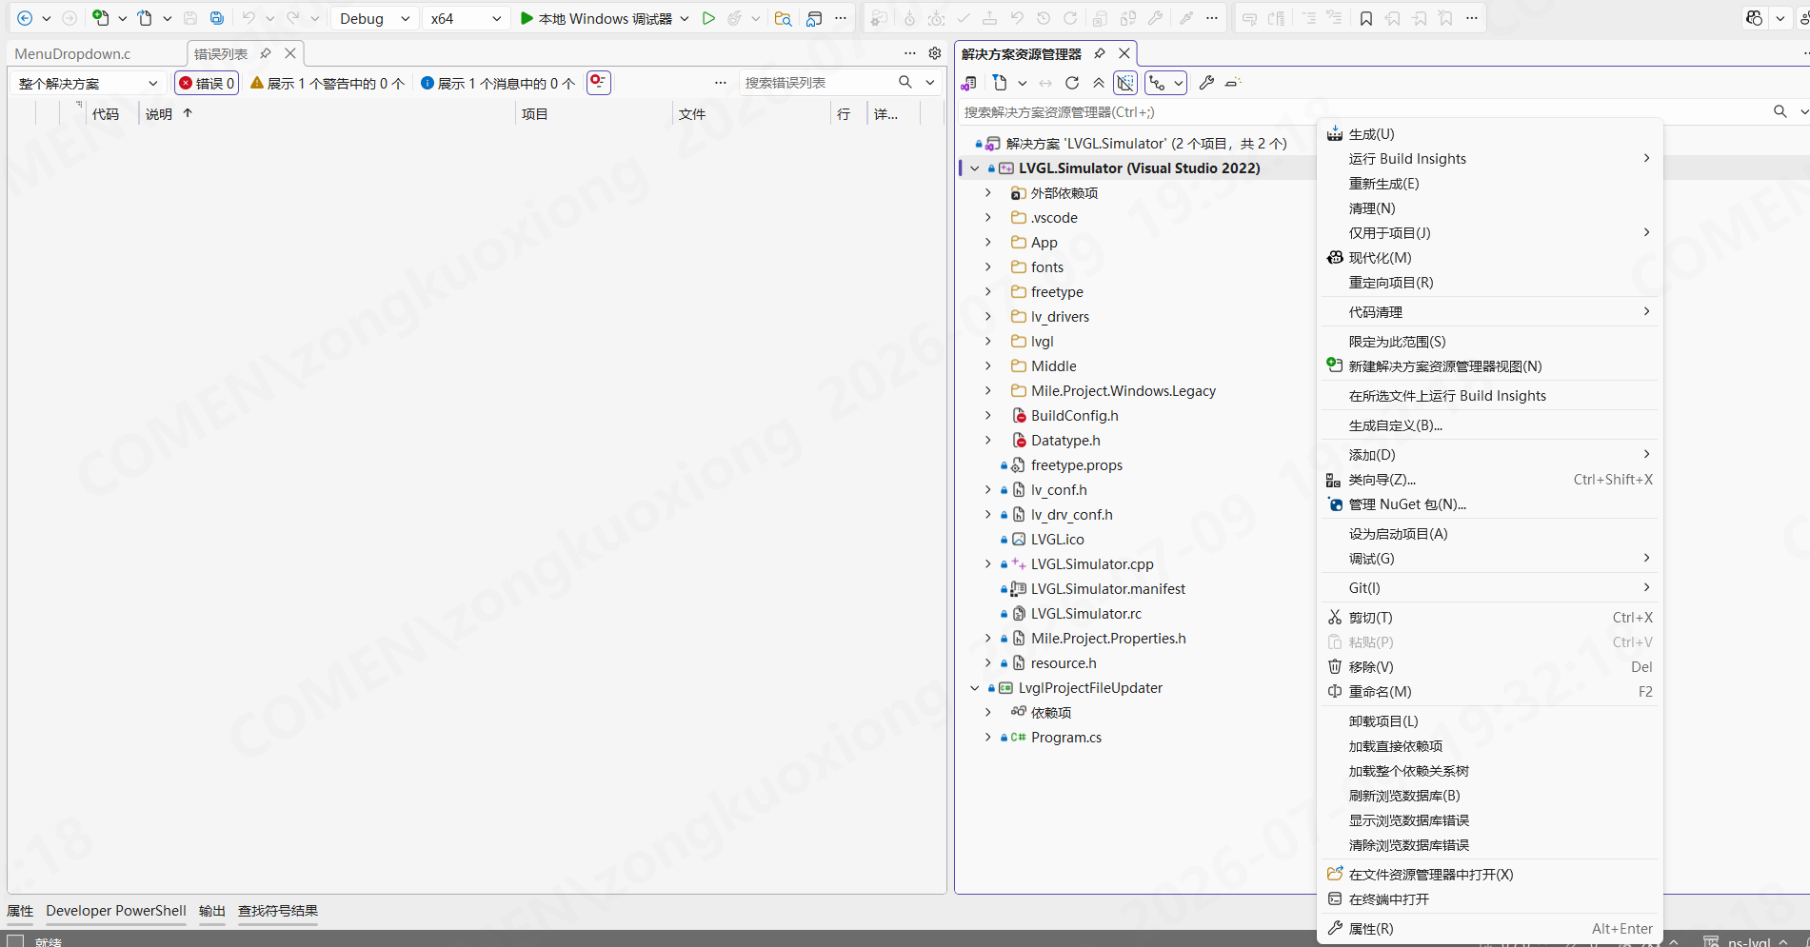Open the error list settings gear

pyautogui.click(x=935, y=53)
